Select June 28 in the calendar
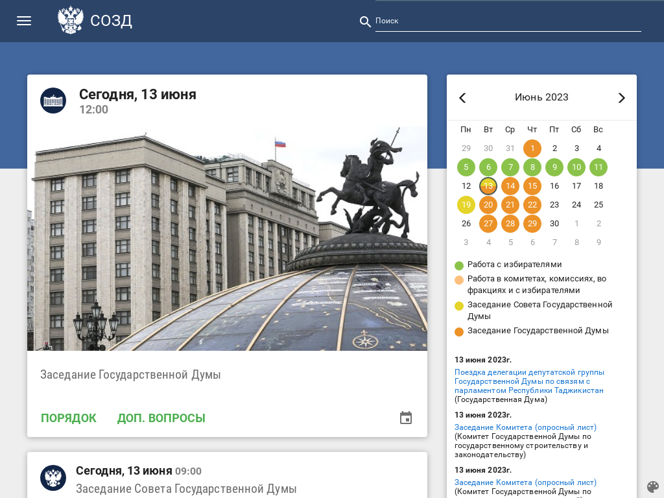 coord(510,223)
